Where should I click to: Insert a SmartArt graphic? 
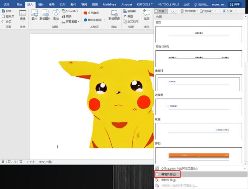point(70,11)
